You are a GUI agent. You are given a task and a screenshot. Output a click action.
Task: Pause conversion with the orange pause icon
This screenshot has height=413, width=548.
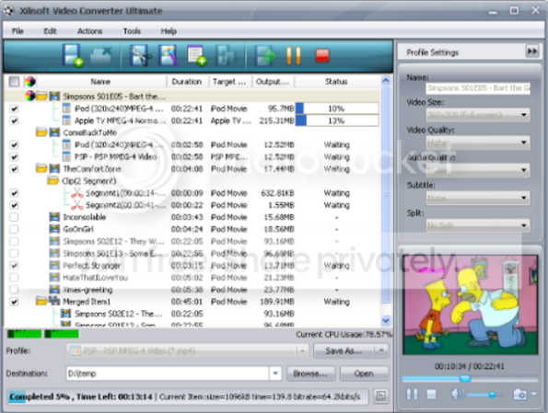point(294,56)
